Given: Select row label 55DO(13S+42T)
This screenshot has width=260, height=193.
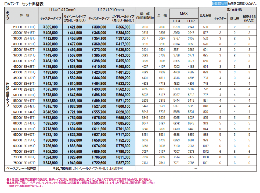Looking at the screenshot, I should [x=24, y=106].
